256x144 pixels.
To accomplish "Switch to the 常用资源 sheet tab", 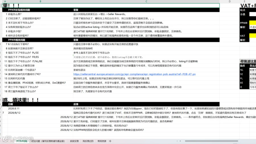I will 102,141.
